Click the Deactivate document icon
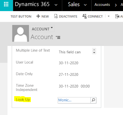Viewport: 123px width, 115px height. [56, 16]
